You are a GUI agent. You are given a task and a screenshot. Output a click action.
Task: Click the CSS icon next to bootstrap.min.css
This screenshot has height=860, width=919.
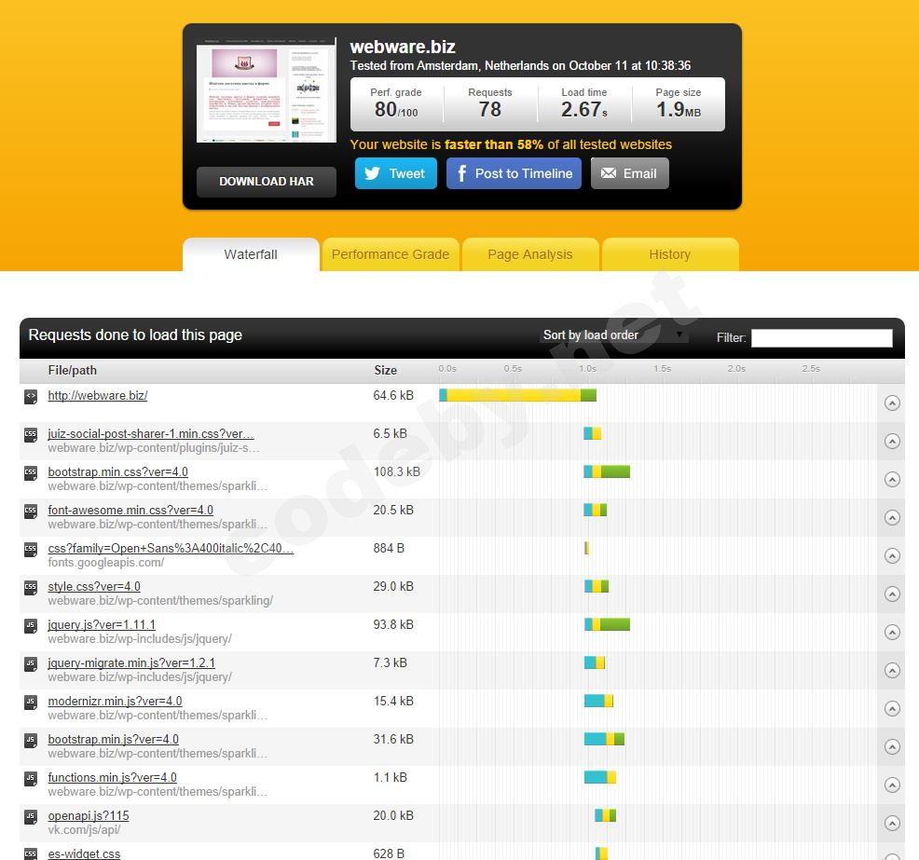(x=31, y=473)
